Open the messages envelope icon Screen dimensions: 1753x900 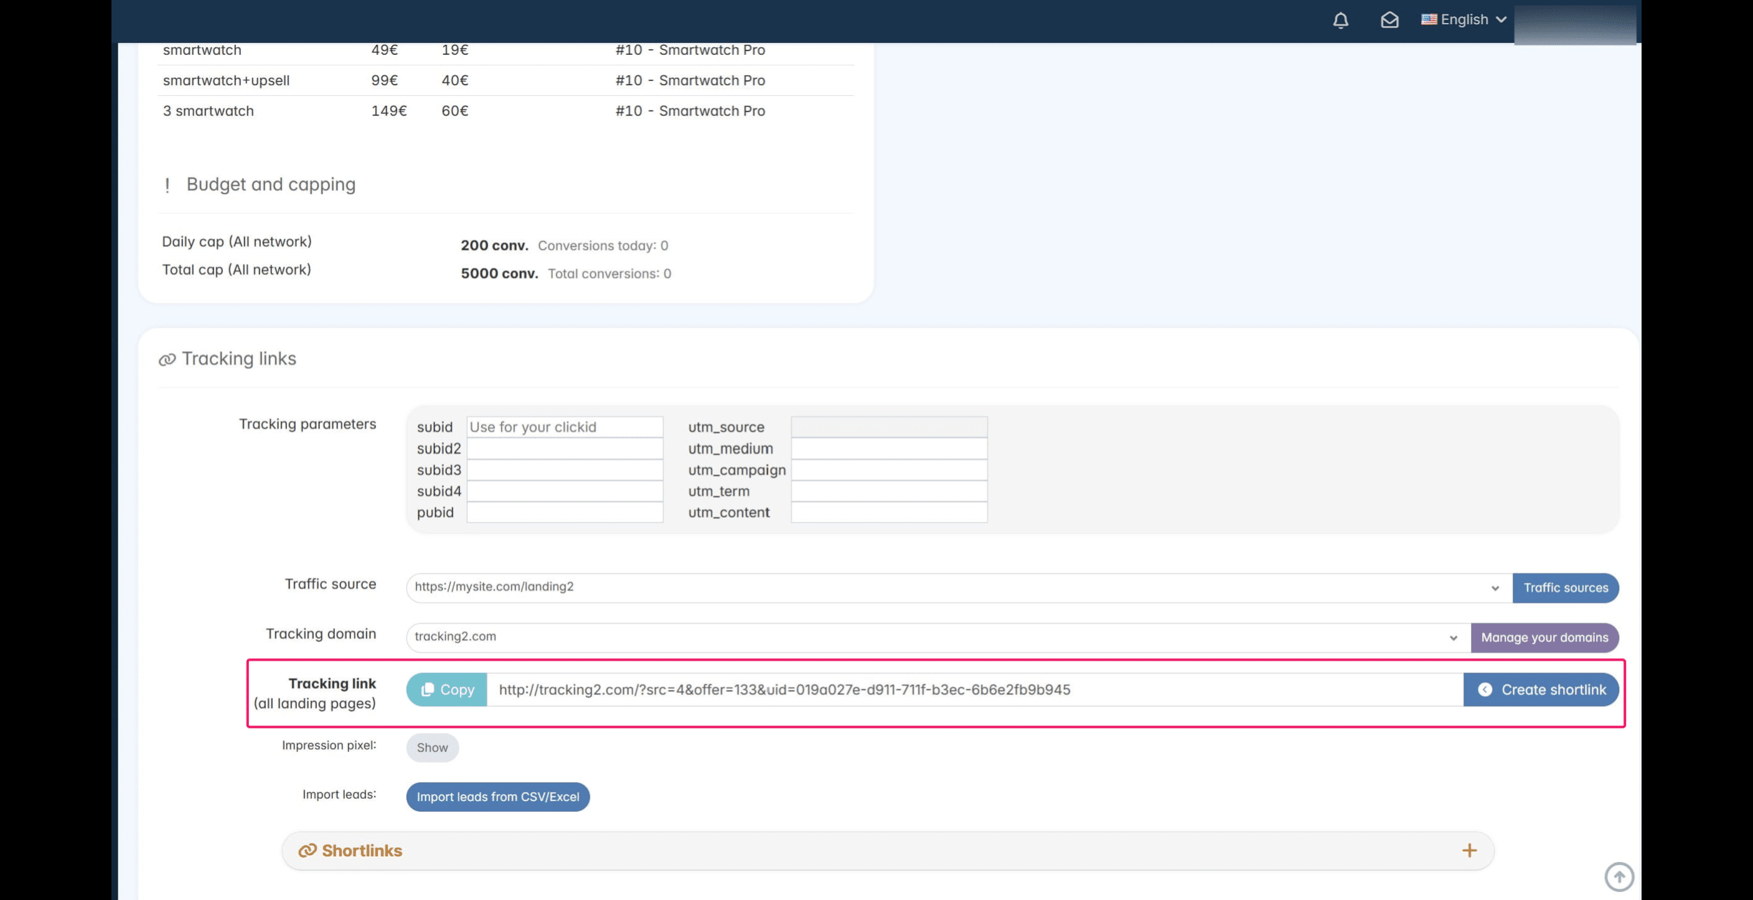click(x=1389, y=21)
